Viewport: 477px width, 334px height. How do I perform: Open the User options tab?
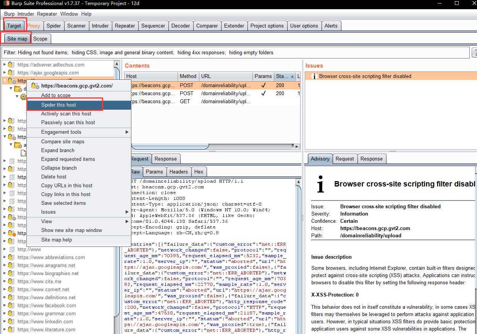[304, 26]
